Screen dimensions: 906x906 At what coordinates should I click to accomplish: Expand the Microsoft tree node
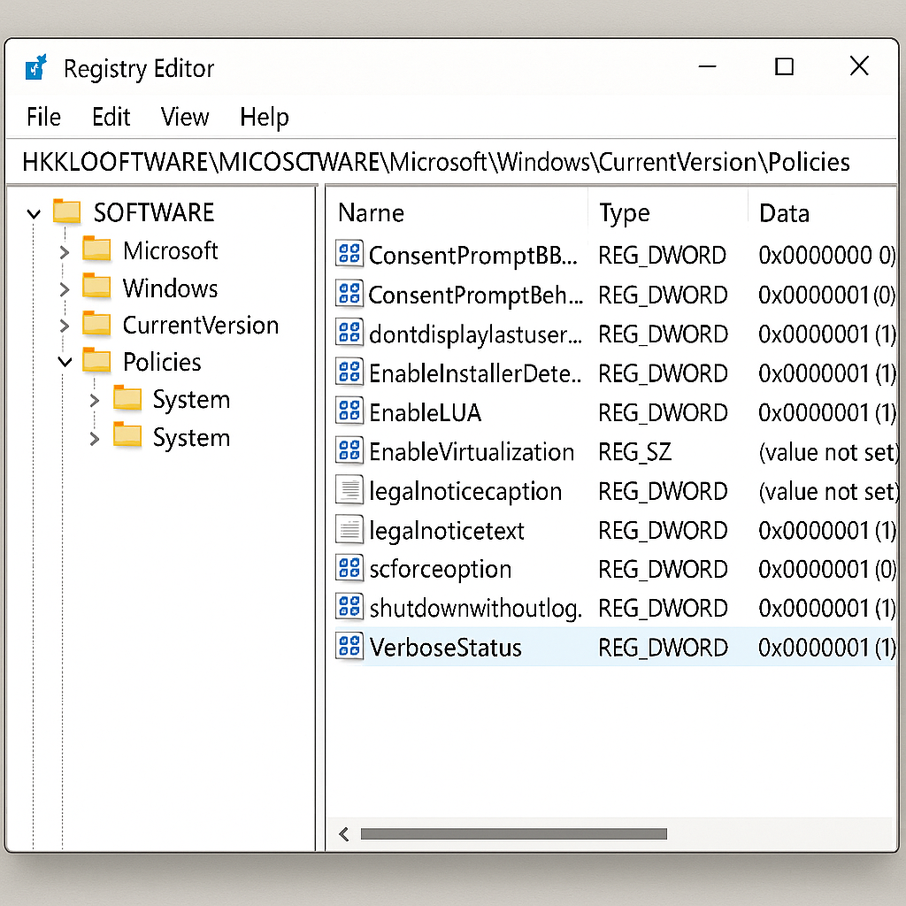(64, 252)
